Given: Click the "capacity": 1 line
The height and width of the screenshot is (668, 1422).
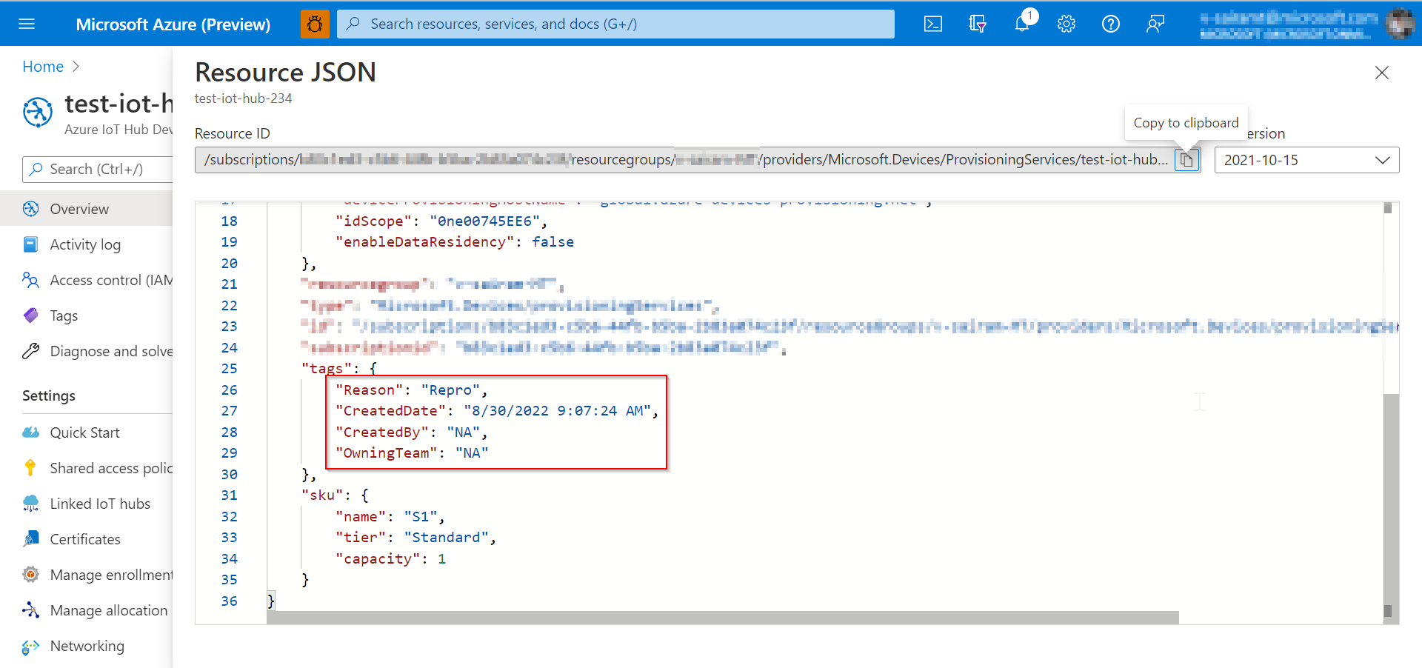Looking at the screenshot, I should click(x=390, y=559).
